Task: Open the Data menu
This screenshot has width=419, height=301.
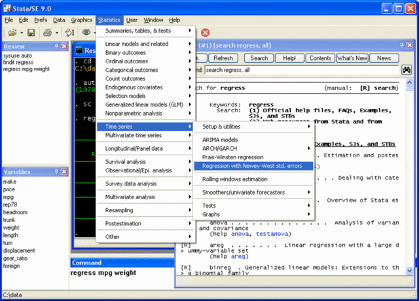Action: [x=59, y=20]
